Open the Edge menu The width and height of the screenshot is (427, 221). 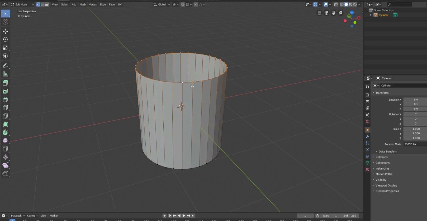coord(103,4)
